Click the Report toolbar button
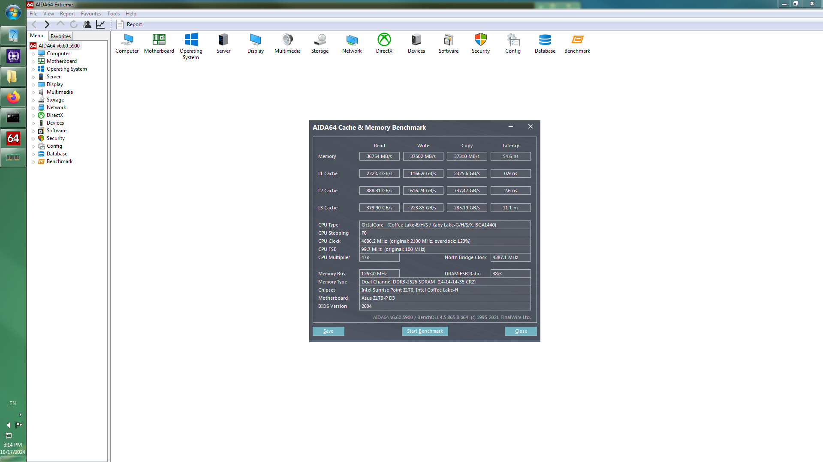Screen dimensions: 823x462 click(129, 24)
